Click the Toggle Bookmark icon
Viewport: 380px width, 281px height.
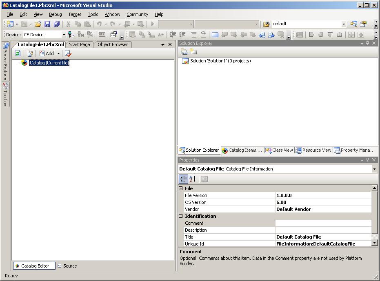pos(215,35)
